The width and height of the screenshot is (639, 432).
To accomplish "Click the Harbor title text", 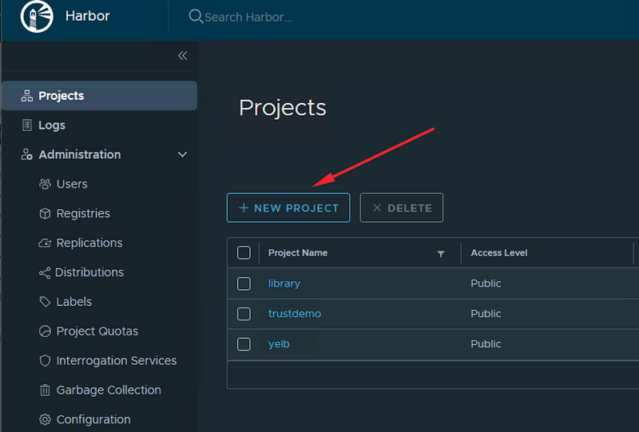I will pyautogui.click(x=88, y=16).
